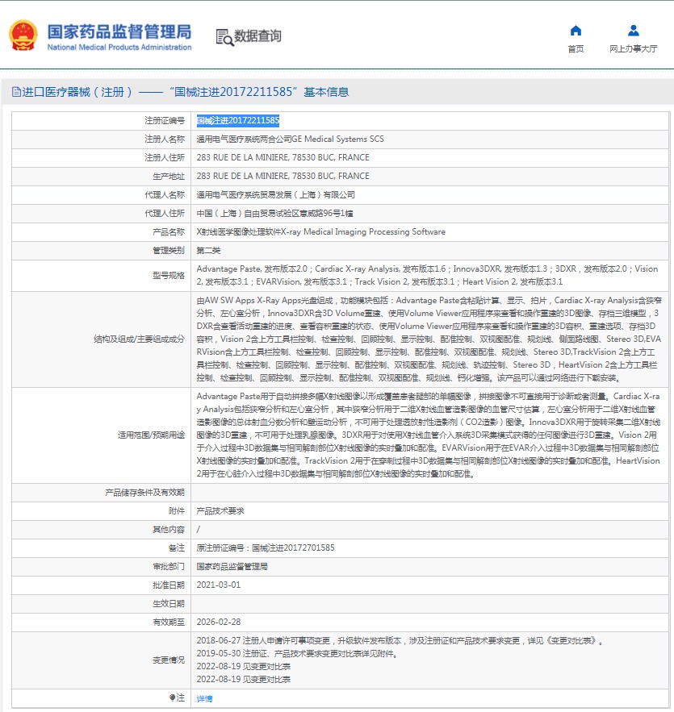This screenshot has height=712, width=674.
Task: Click the 国家药品监督管理局 site title
Action: [x=119, y=31]
